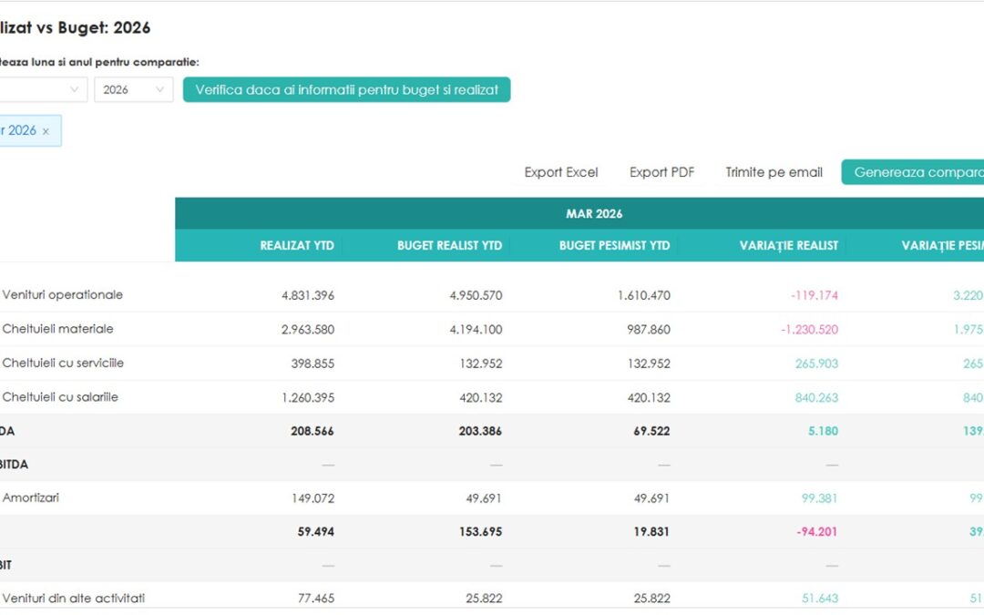This screenshot has width=984, height=615.
Task: Open the month dropdown left of the year
Action: [x=44, y=89]
